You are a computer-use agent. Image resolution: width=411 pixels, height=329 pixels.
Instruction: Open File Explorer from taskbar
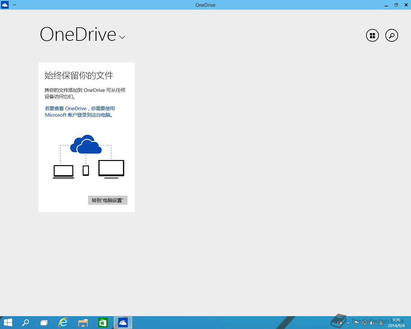coord(83,323)
